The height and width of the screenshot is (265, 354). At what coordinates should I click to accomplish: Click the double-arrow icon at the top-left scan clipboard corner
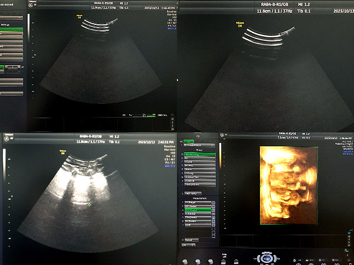coord(173,129)
